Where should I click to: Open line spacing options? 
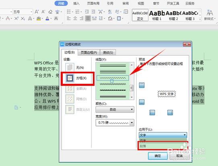[x=101, y=19]
